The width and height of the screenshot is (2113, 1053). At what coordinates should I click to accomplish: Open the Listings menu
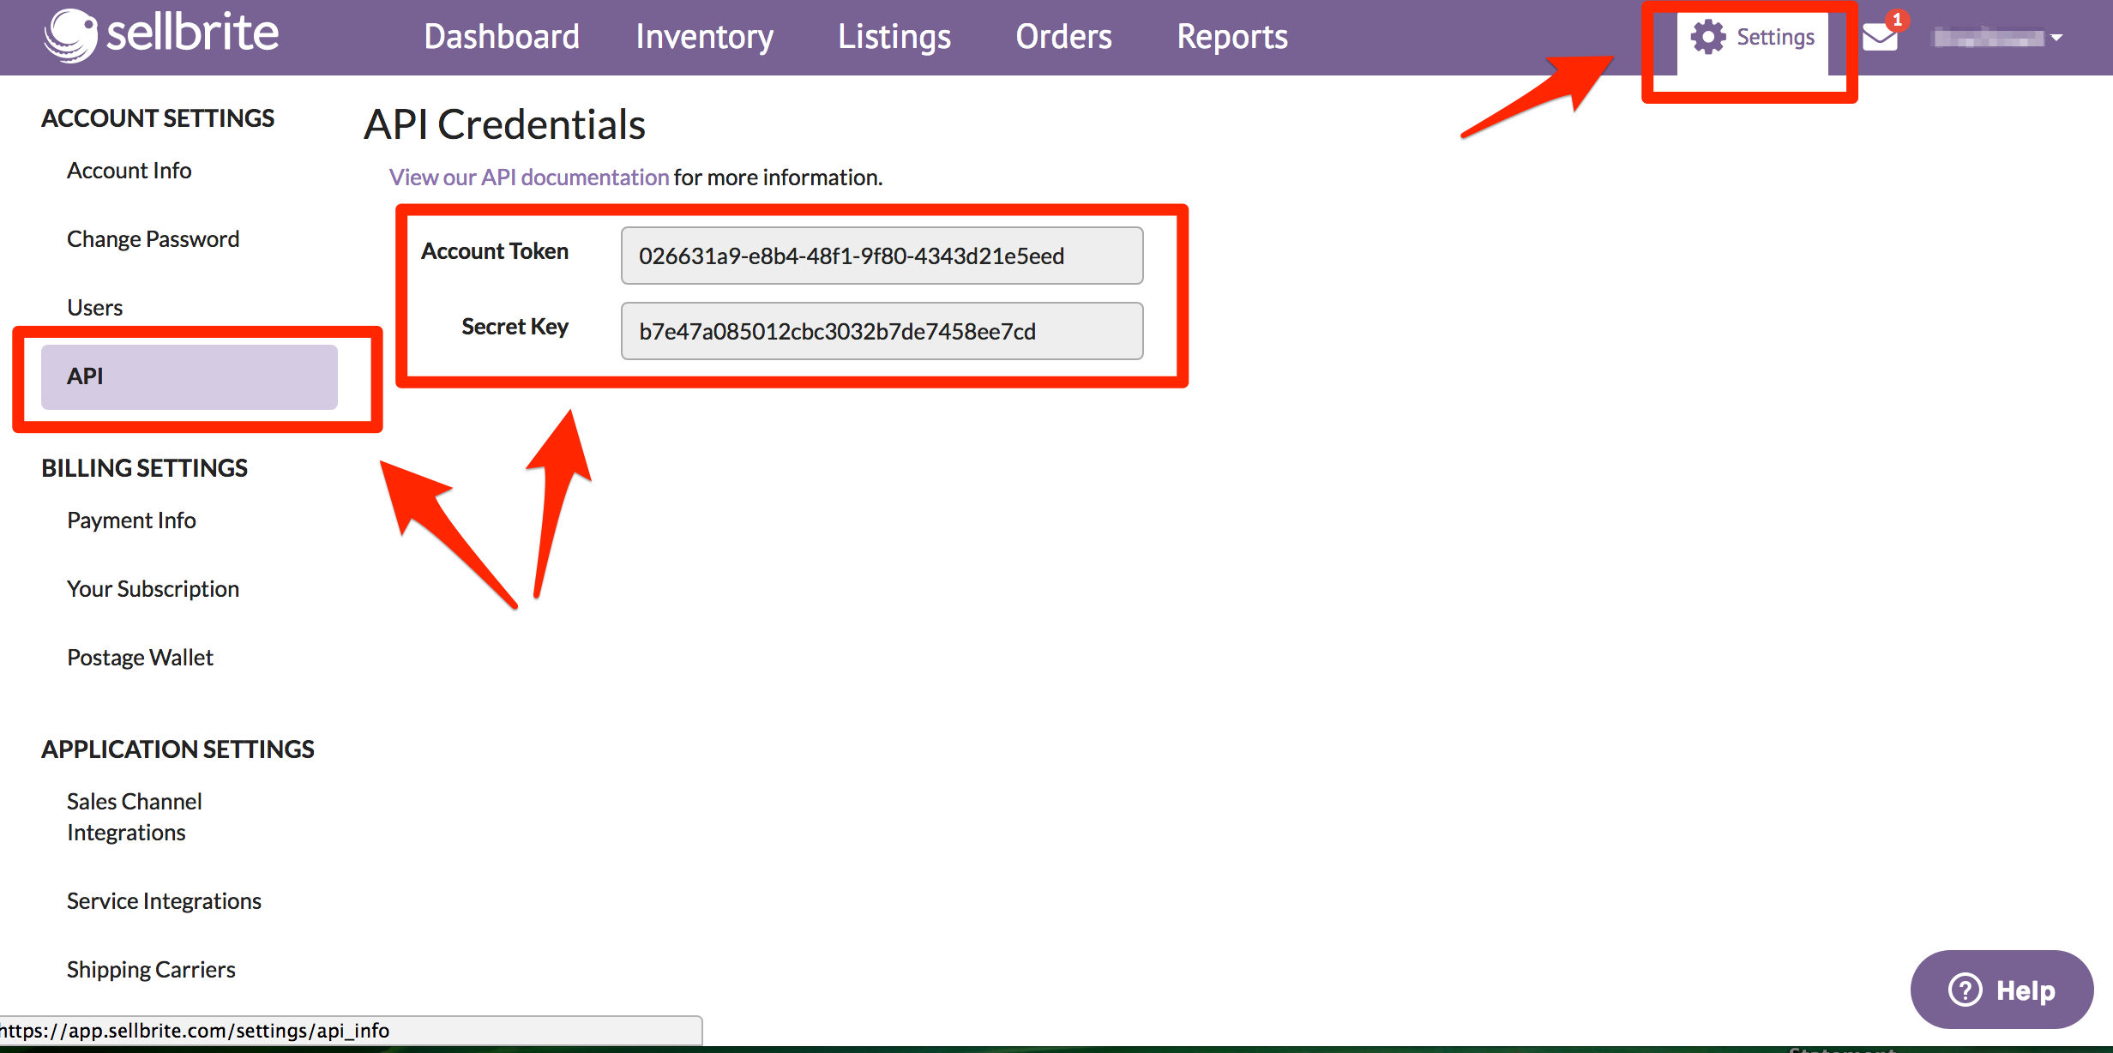tap(894, 37)
